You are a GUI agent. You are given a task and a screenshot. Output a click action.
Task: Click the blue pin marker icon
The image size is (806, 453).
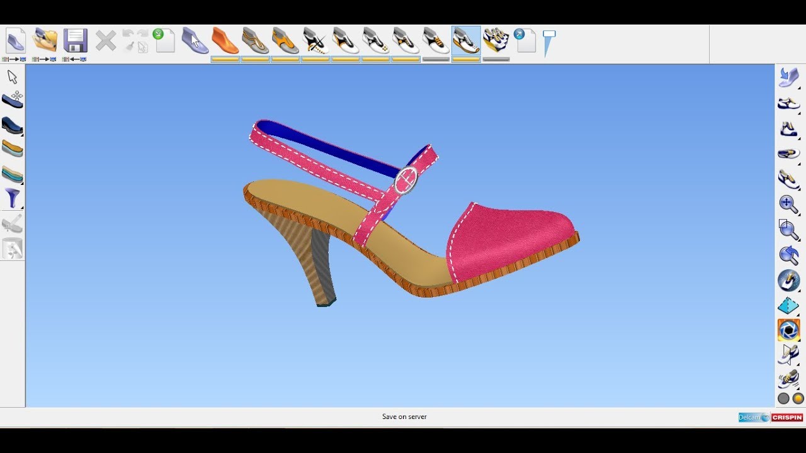point(548,43)
